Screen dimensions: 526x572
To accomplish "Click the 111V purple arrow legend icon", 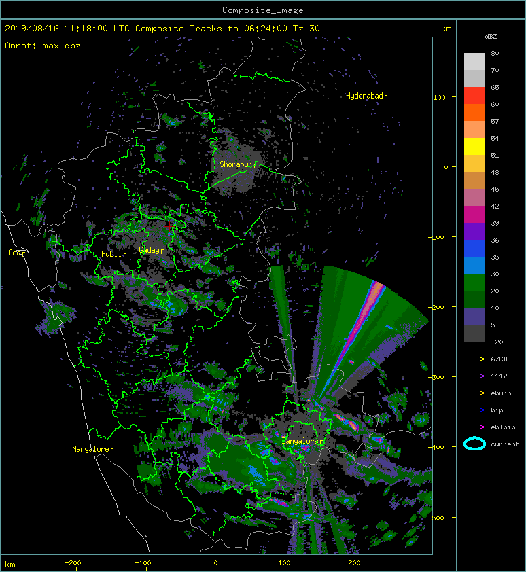I will tap(474, 376).
